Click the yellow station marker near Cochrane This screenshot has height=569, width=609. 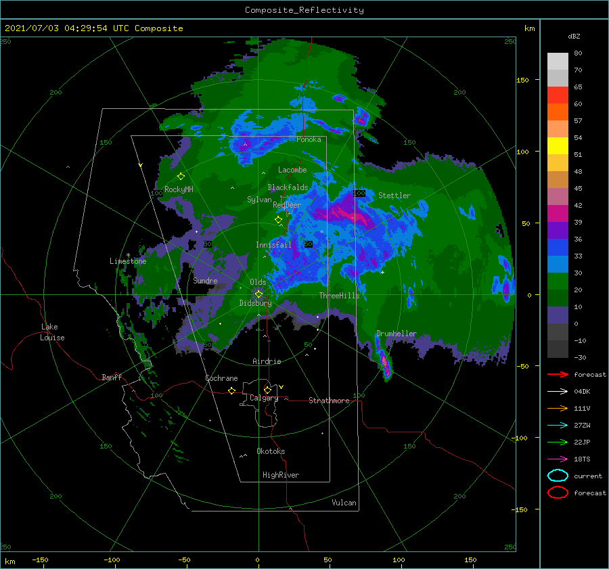[232, 390]
